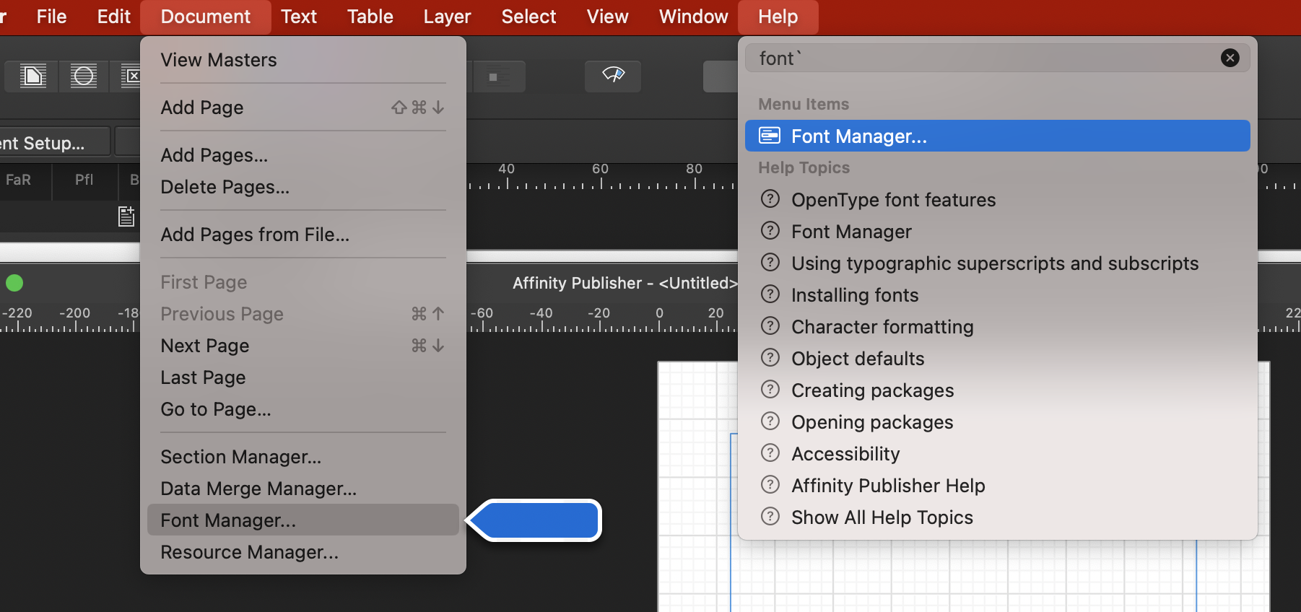
Task: Click the green window zoom button
Action: click(x=14, y=283)
